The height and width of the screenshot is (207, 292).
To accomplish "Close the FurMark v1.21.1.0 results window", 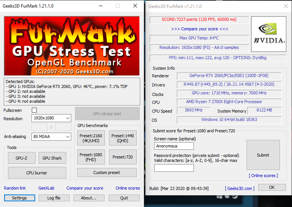I will pyautogui.click(x=286, y=6).
